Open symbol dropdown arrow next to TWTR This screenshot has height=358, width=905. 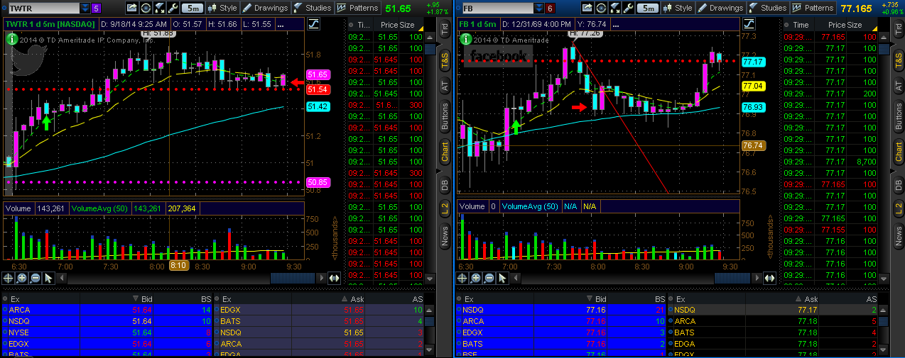pyautogui.click(x=85, y=9)
